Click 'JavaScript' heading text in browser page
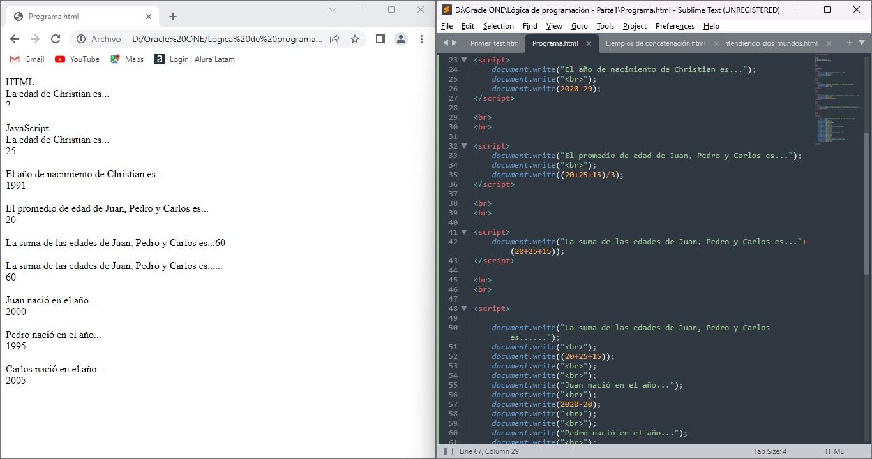872x459 pixels. 27,128
